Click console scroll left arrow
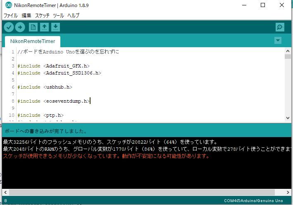This screenshot has width=293, height=205. point(5,192)
